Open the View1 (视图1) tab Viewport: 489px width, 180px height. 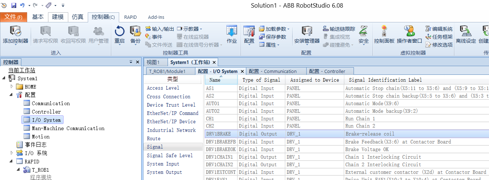coord(153,62)
